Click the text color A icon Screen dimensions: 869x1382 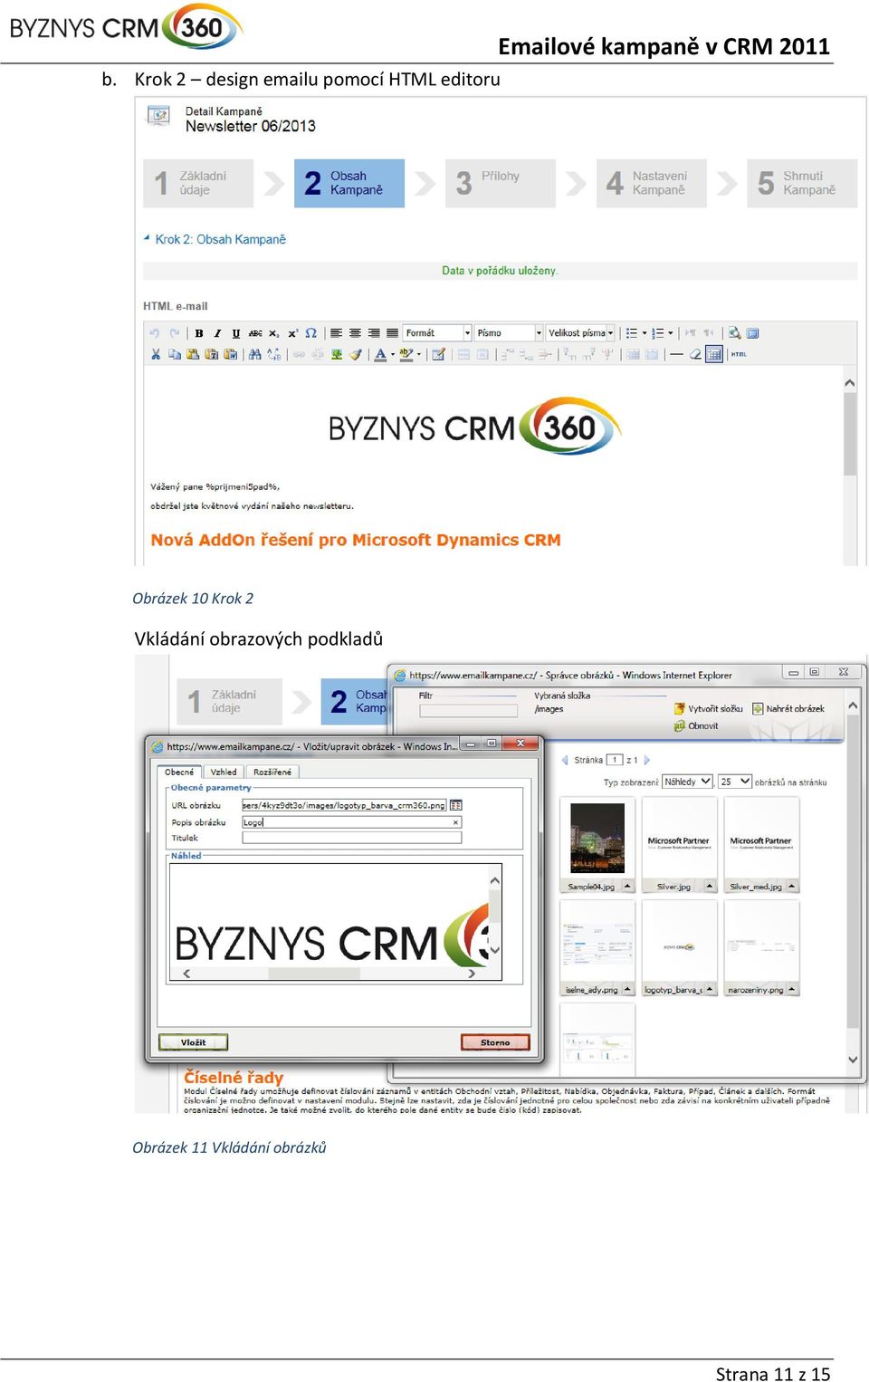[x=381, y=354]
